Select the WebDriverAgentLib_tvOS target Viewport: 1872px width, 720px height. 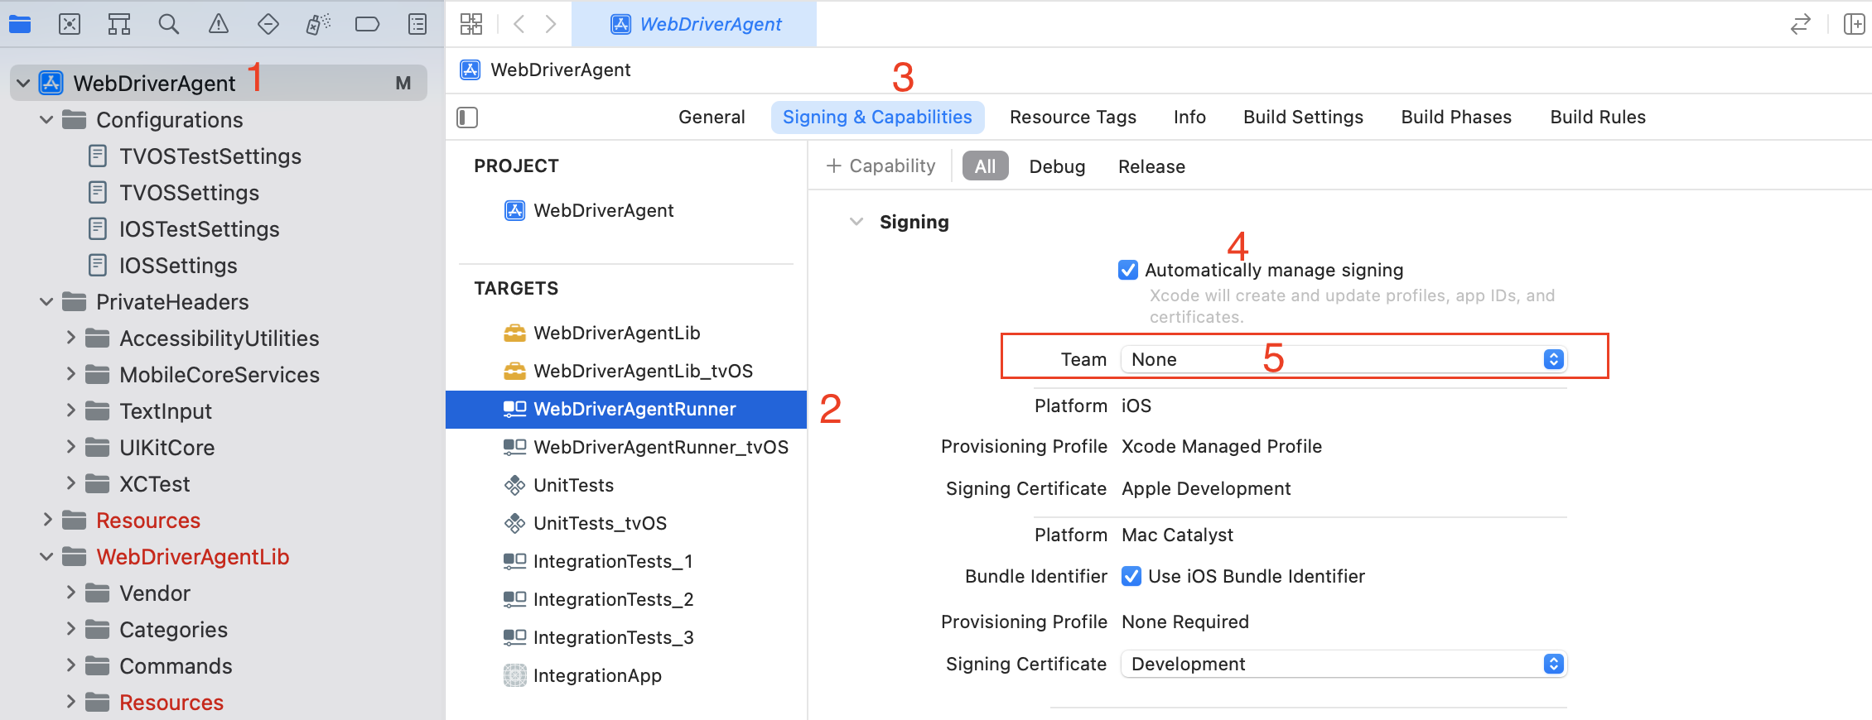tap(628, 371)
